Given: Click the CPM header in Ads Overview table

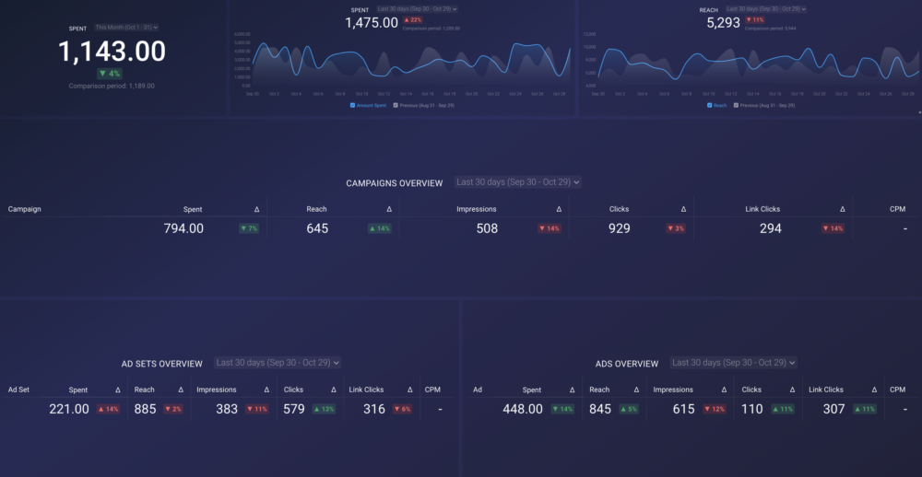Looking at the screenshot, I should point(897,390).
